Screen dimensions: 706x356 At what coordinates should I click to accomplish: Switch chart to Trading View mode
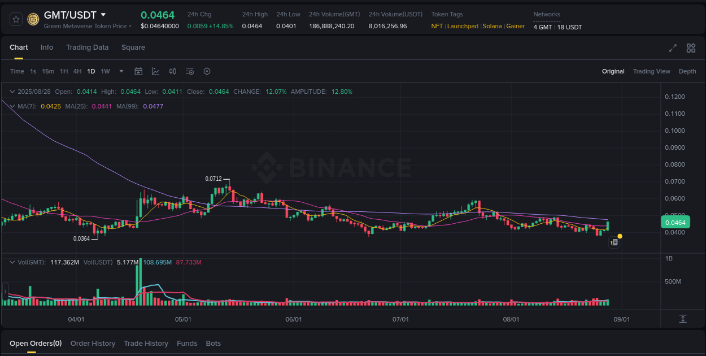[x=651, y=71]
